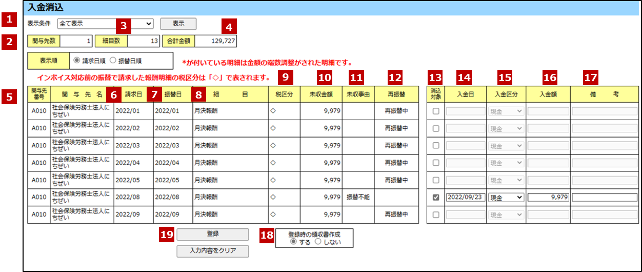Select the 振替日順 sort order radio button

point(113,60)
